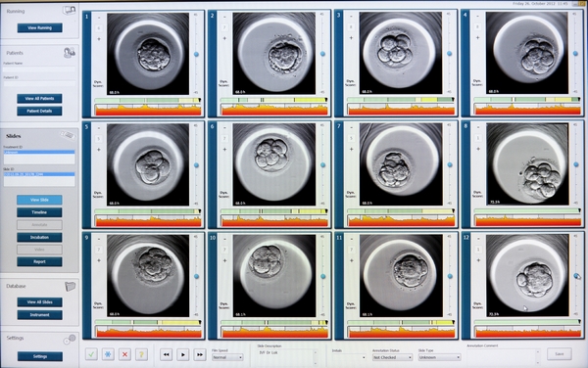Open the Timeline view

[39, 212]
